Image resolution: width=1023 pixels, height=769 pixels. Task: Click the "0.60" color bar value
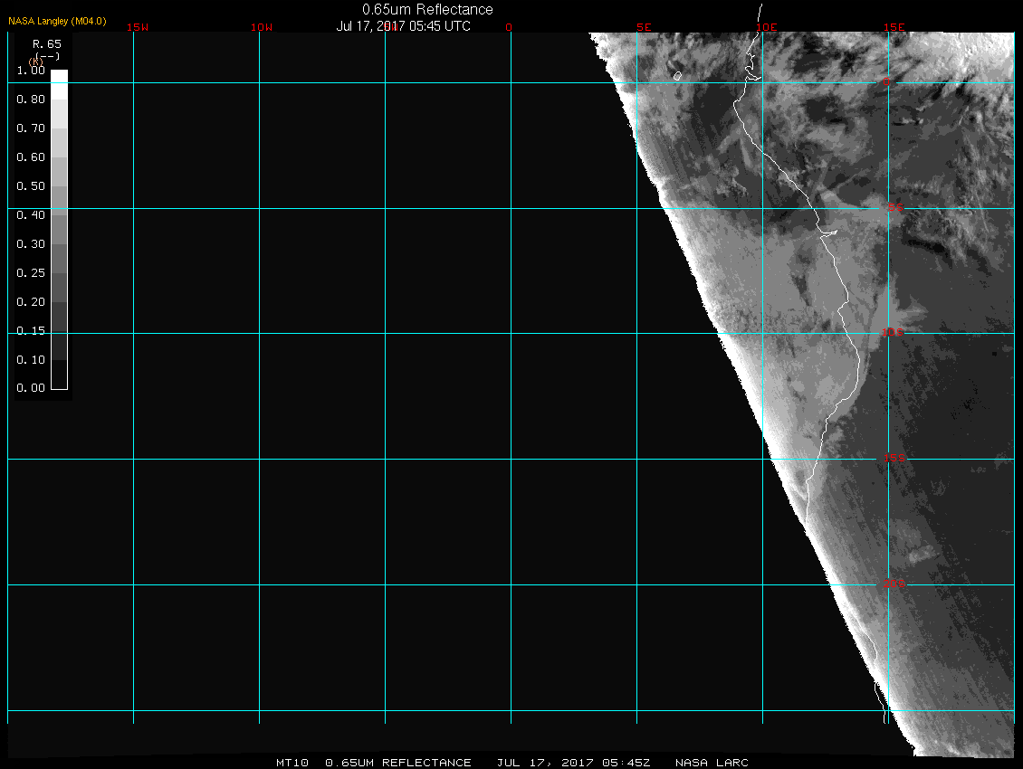coord(31,157)
